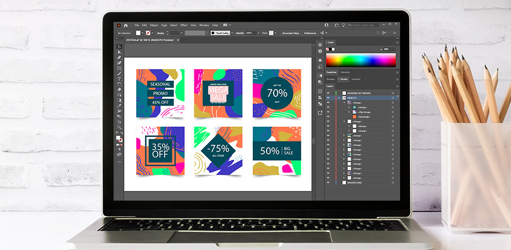Open the Window menu
This screenshot has height=250, width=511.
[204, 25]
